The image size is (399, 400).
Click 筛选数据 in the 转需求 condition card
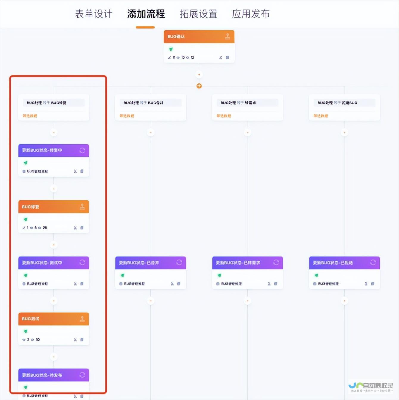(x=224, y=116)
